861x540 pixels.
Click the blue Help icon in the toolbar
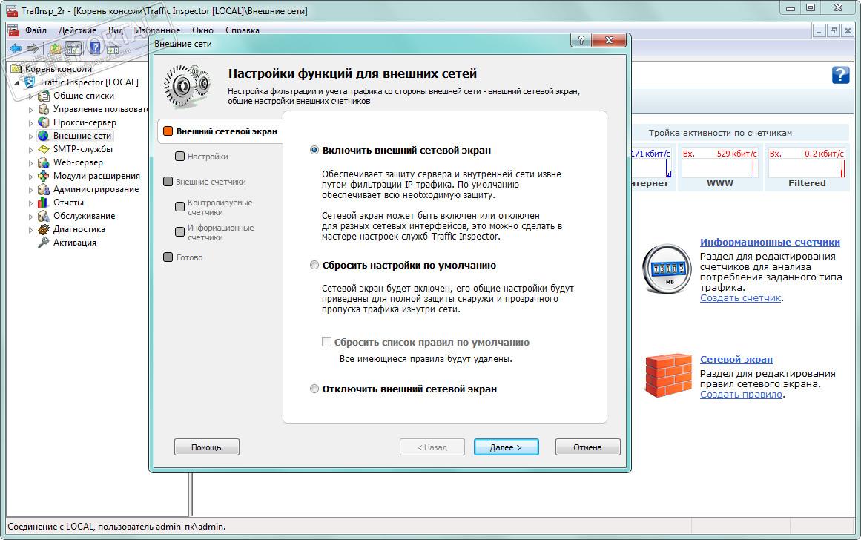(x=96, y=48)
